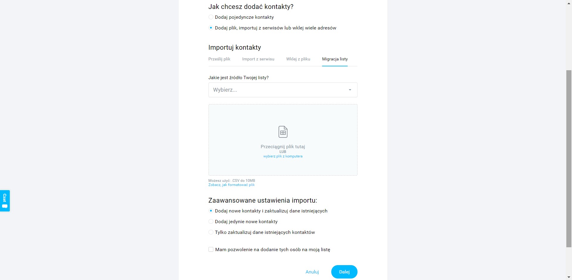Click the dropdown arrow in the Wybierz field
This screenshot has height=280, width=572.
coord(350,90)
